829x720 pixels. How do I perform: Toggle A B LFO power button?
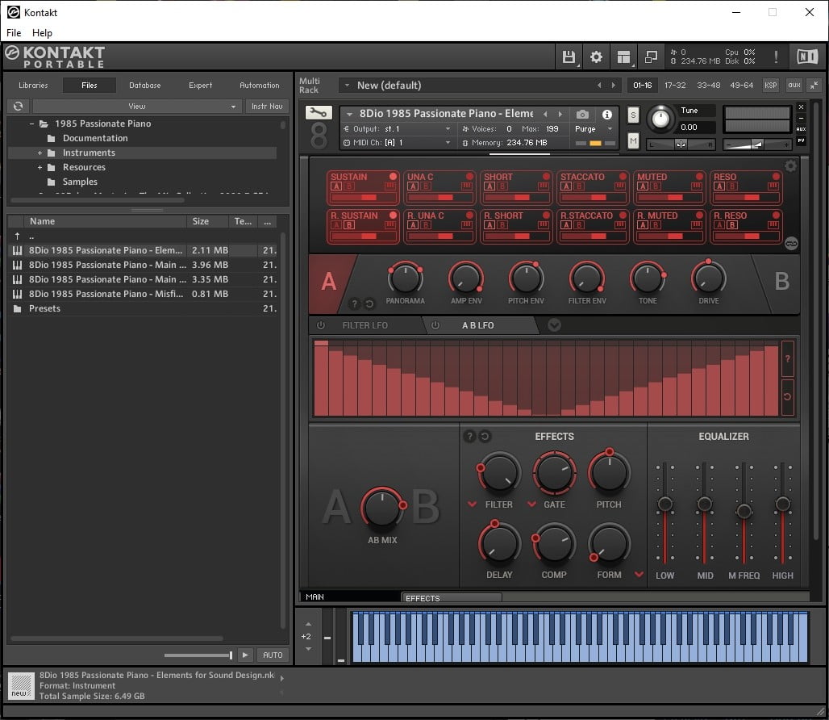(435, 325)
